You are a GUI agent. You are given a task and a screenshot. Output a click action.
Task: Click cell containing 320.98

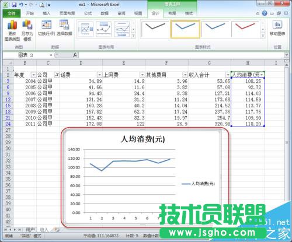[210, 124]
